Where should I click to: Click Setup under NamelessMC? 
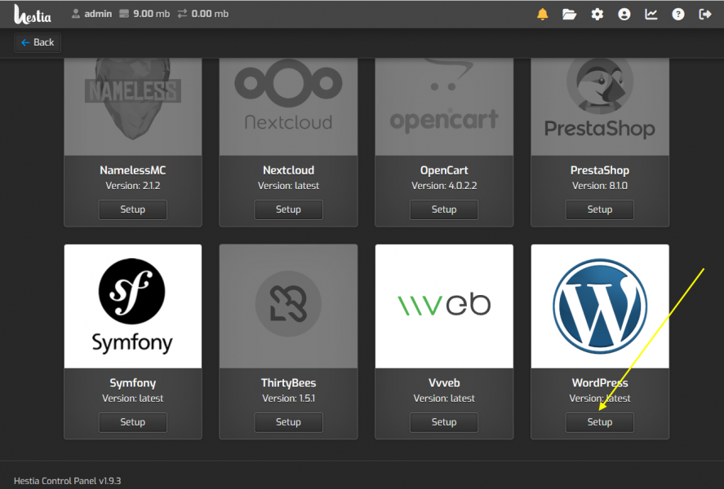pyautogui.click(x=132, y=209)
